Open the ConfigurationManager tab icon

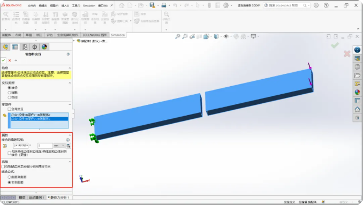[x=25, y=47]
